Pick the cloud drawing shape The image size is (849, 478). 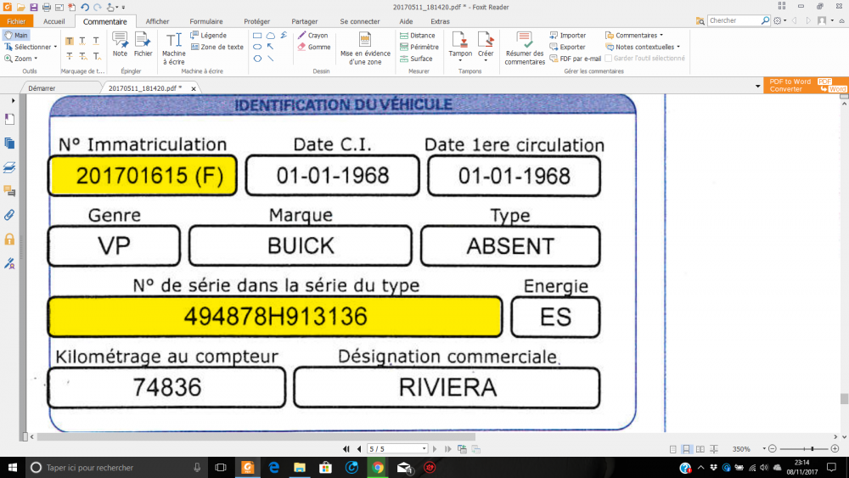pyautogui.click(x=270, y=35)
